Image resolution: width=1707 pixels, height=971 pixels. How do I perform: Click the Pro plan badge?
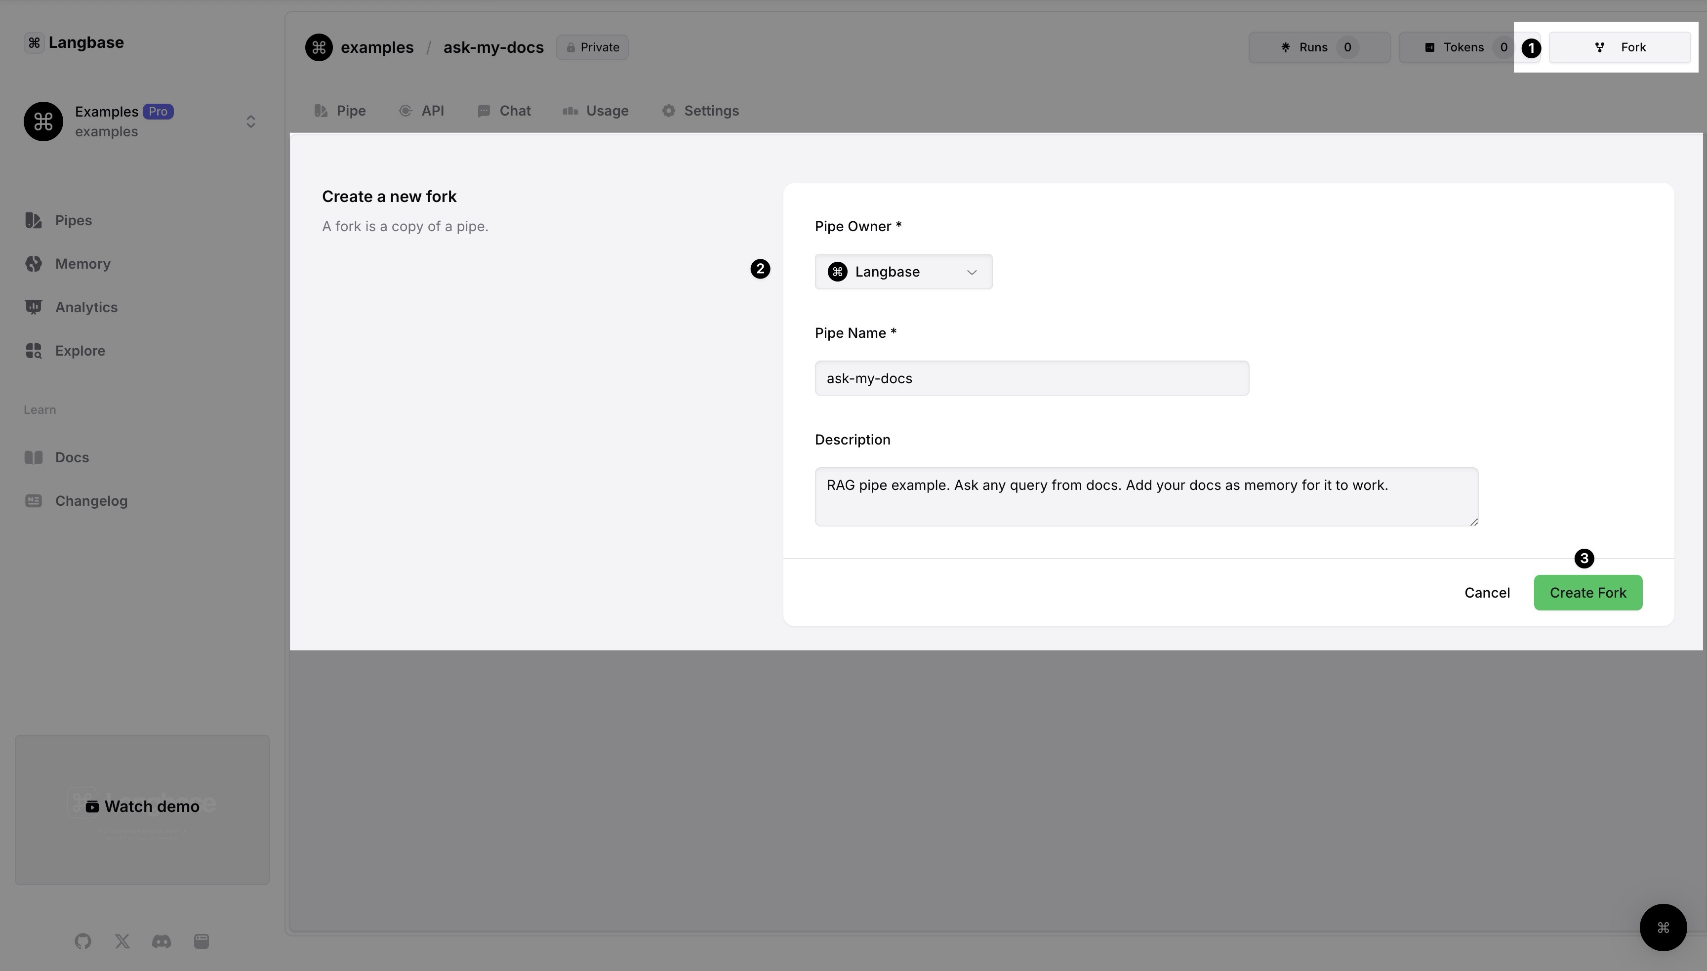[158, 111]
